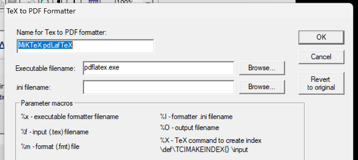Click the '\def\TCIMAKEINDEX{} \input' text
This screenshot has height=160, width=358.
coord(204,150)
